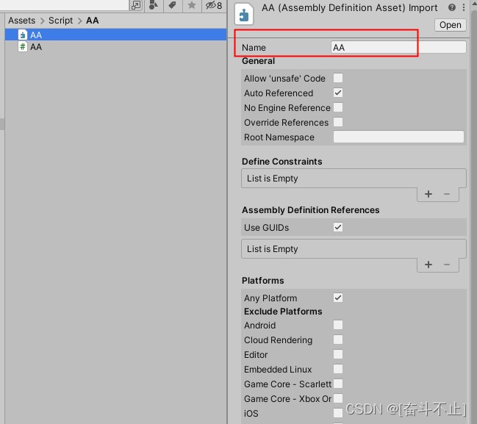Open the Inspector help question mark icon

[452, 7]
